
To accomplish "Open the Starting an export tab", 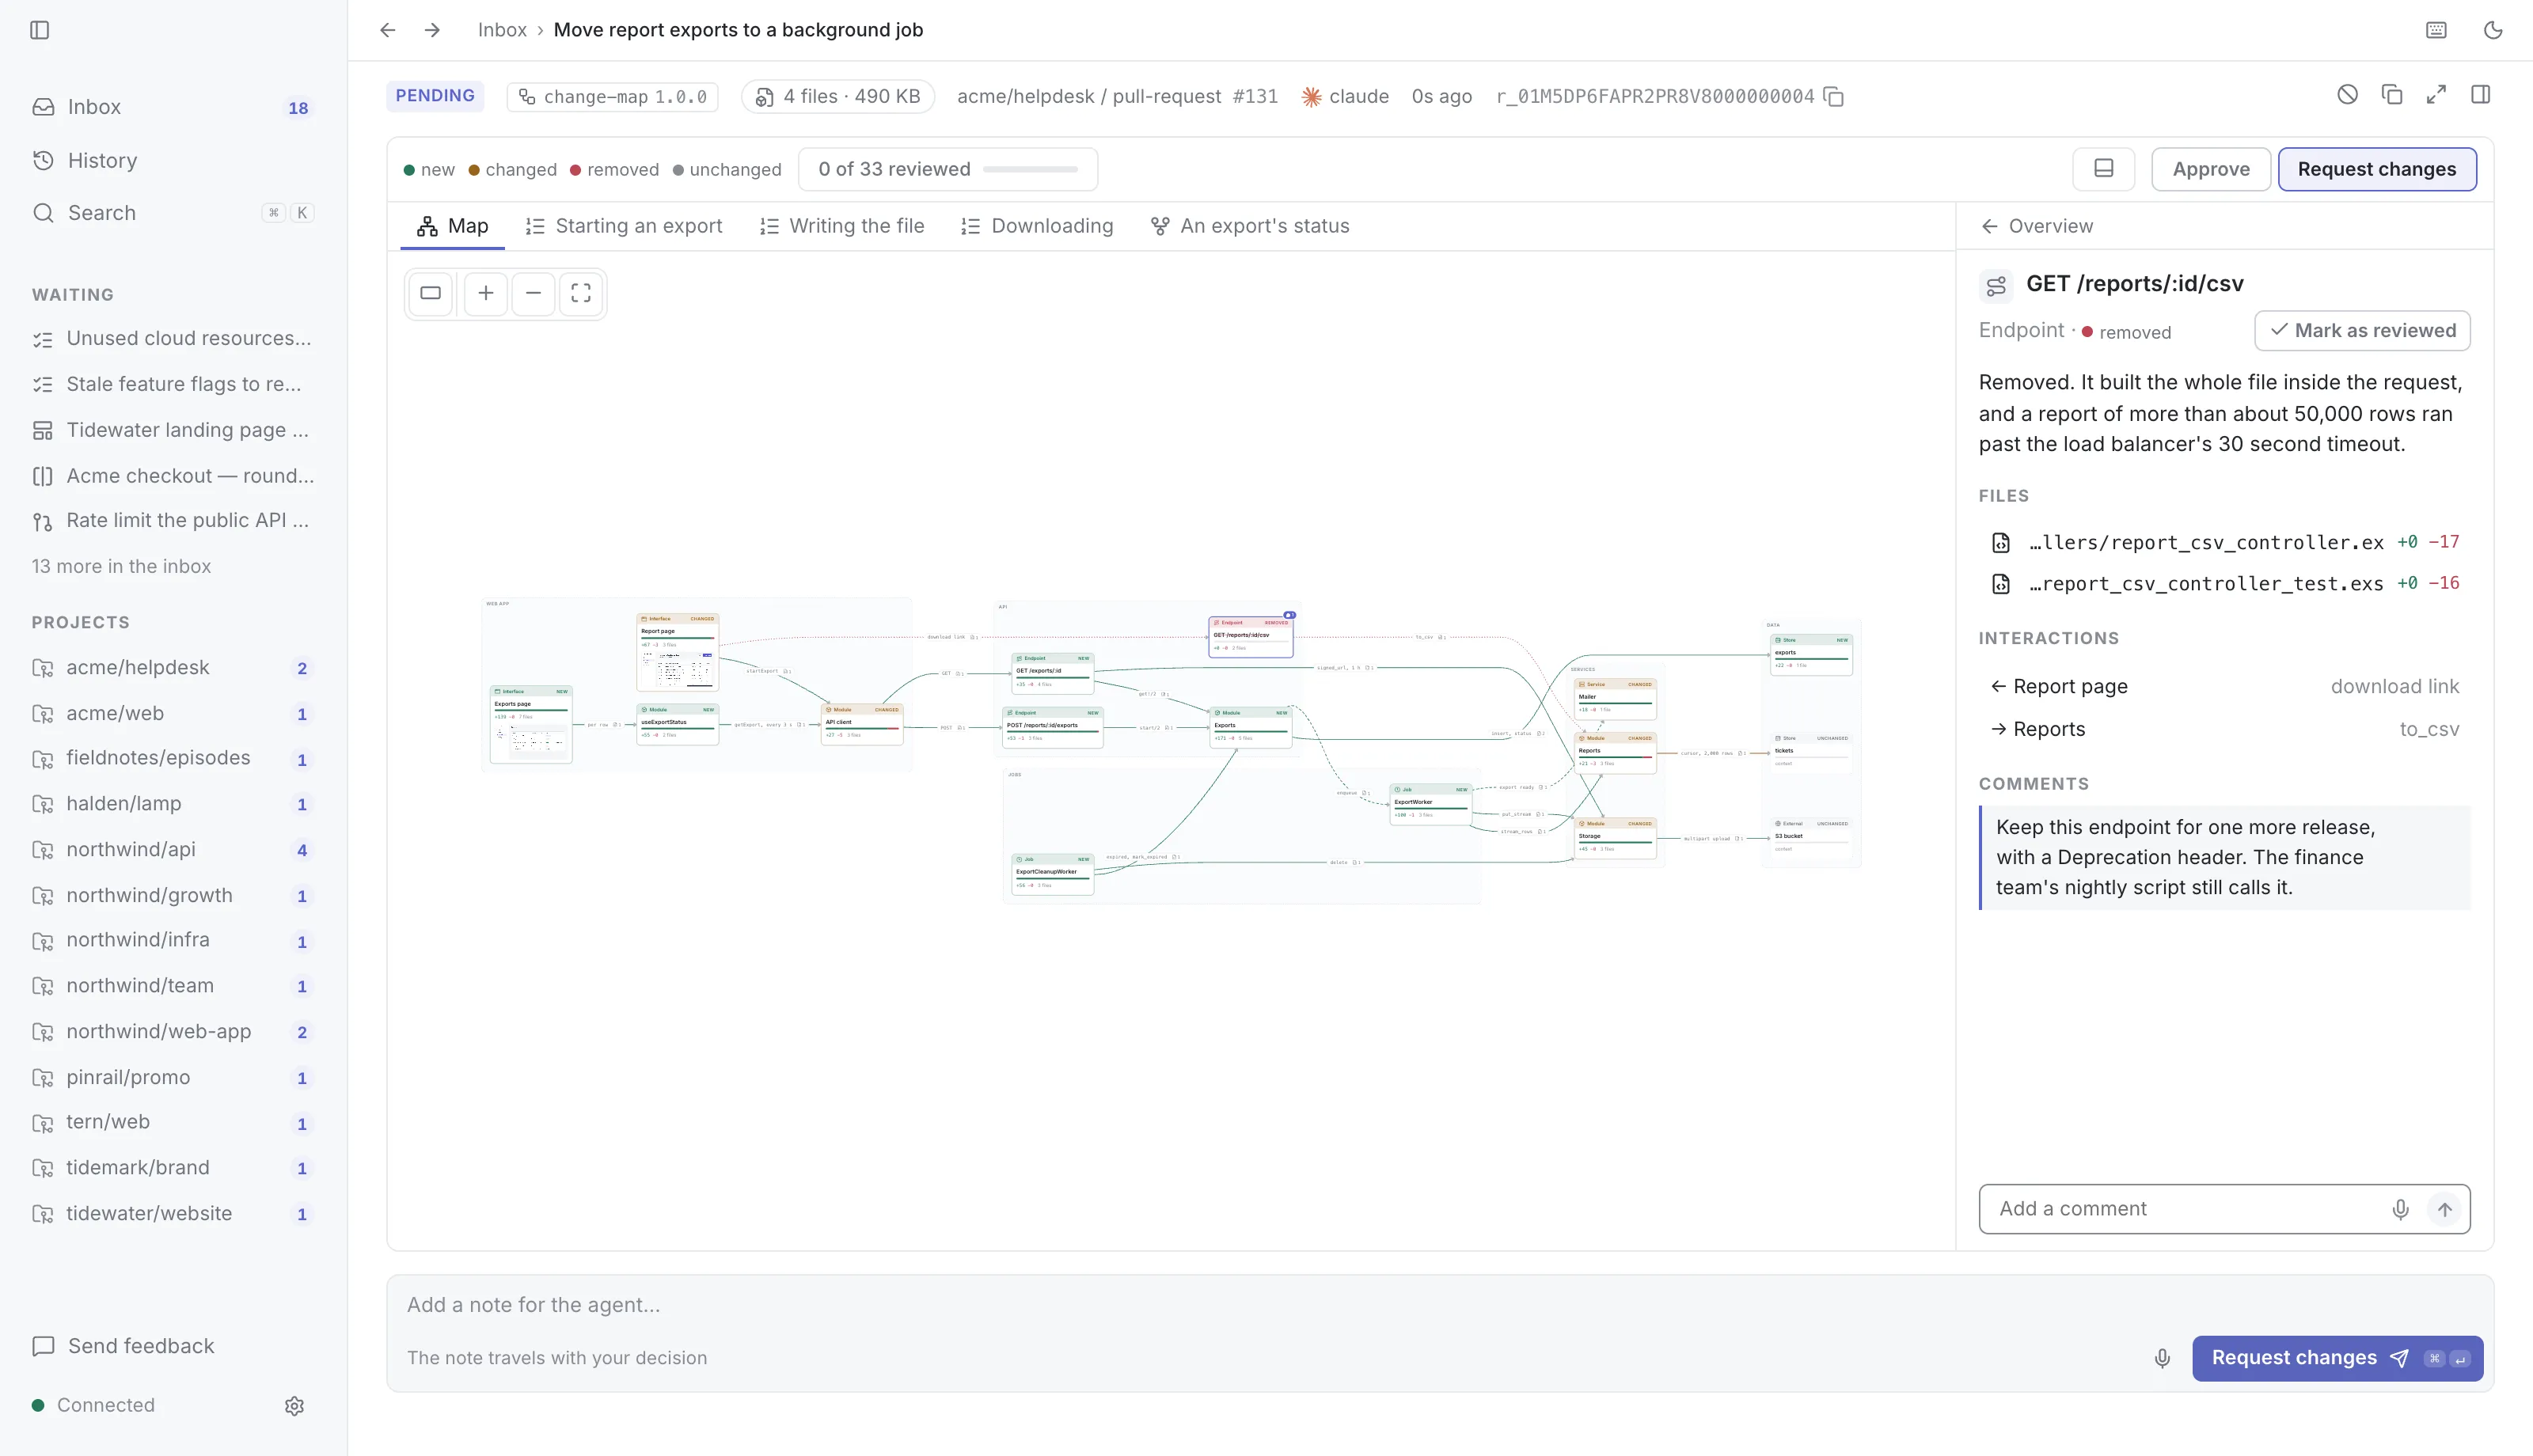I will point(624,226).
